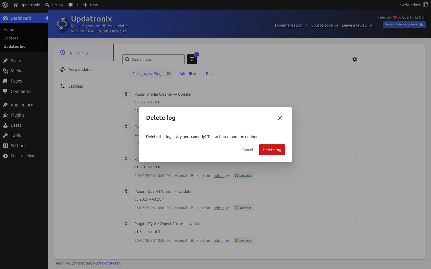This screenshot has height=269, width=431.
Task: Open the comments bubble icon in the toolbar
Action: tap(71, 5)
